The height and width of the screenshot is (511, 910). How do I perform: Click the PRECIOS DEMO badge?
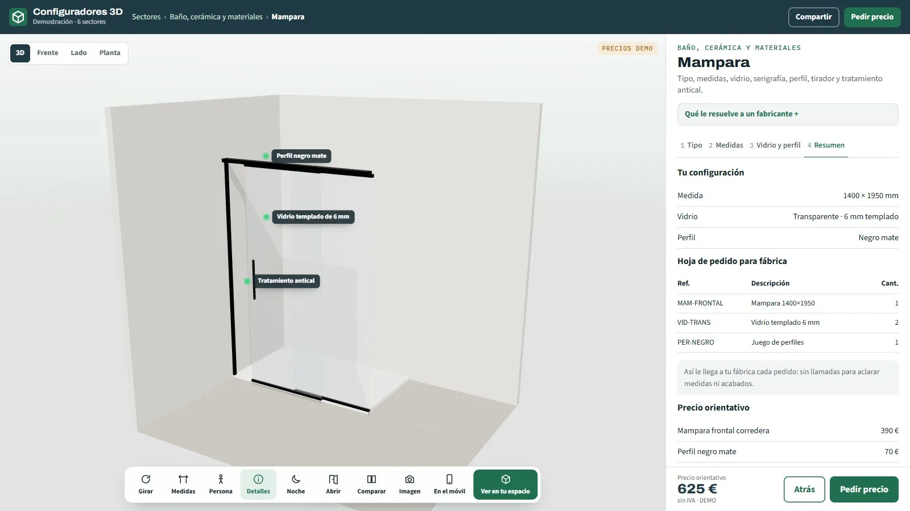[627, 49]
